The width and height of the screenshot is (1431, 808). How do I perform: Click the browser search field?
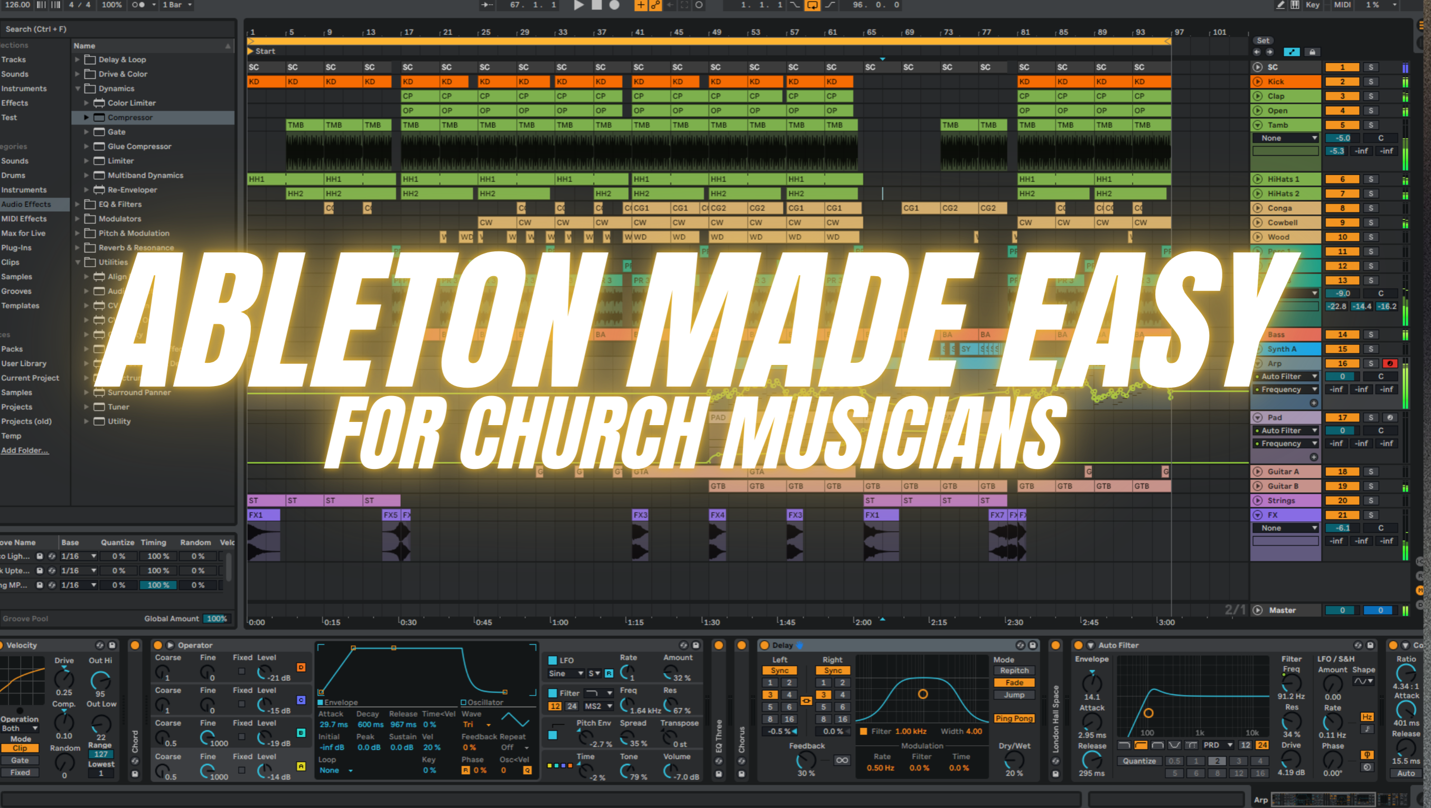(x=117, y=29)
